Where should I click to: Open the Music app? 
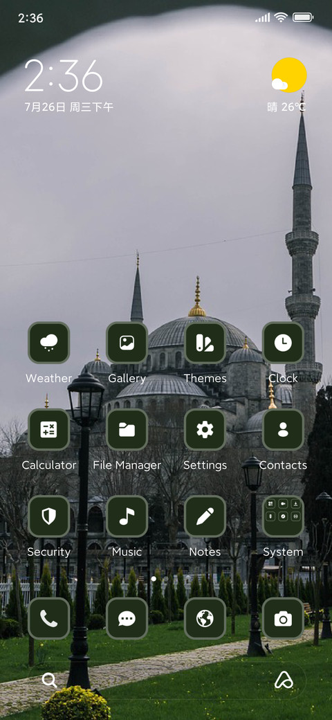(x=127, y=516)
